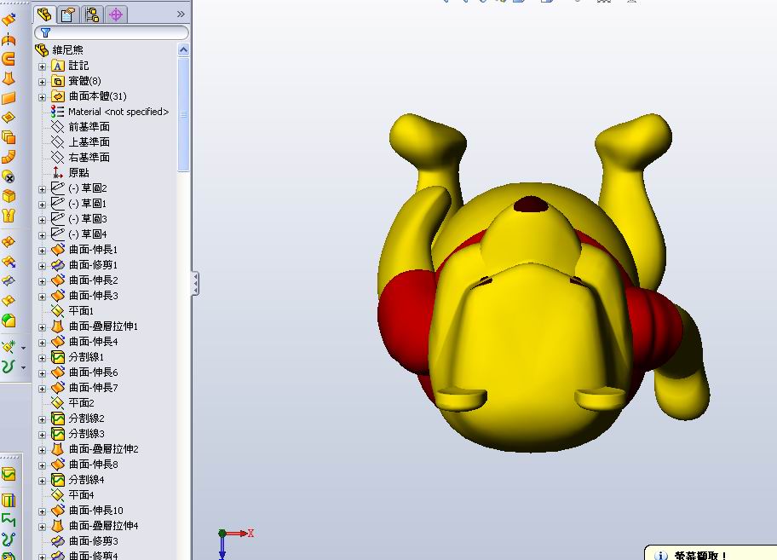Select the 曲面-伸長4 feature

pos(84,342)
